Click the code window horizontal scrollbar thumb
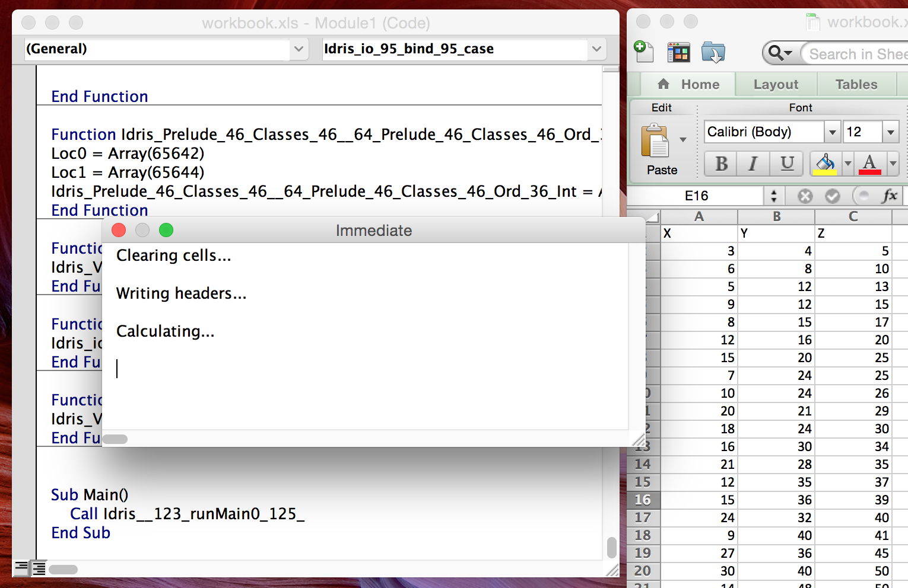 click(x=64, y=570)
